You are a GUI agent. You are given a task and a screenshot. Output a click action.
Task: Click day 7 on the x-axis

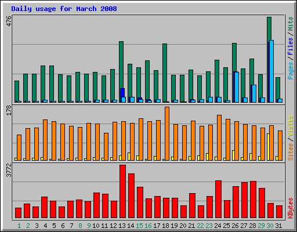71,226
